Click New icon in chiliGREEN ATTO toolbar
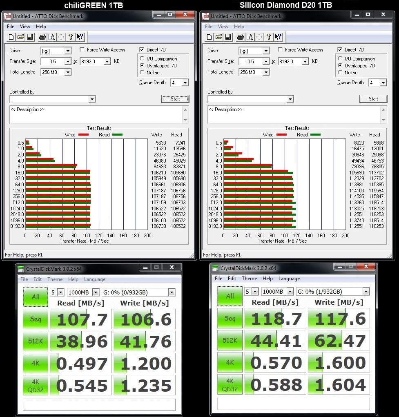This screenshot has width=399, height=417. [x=11, y=37]
